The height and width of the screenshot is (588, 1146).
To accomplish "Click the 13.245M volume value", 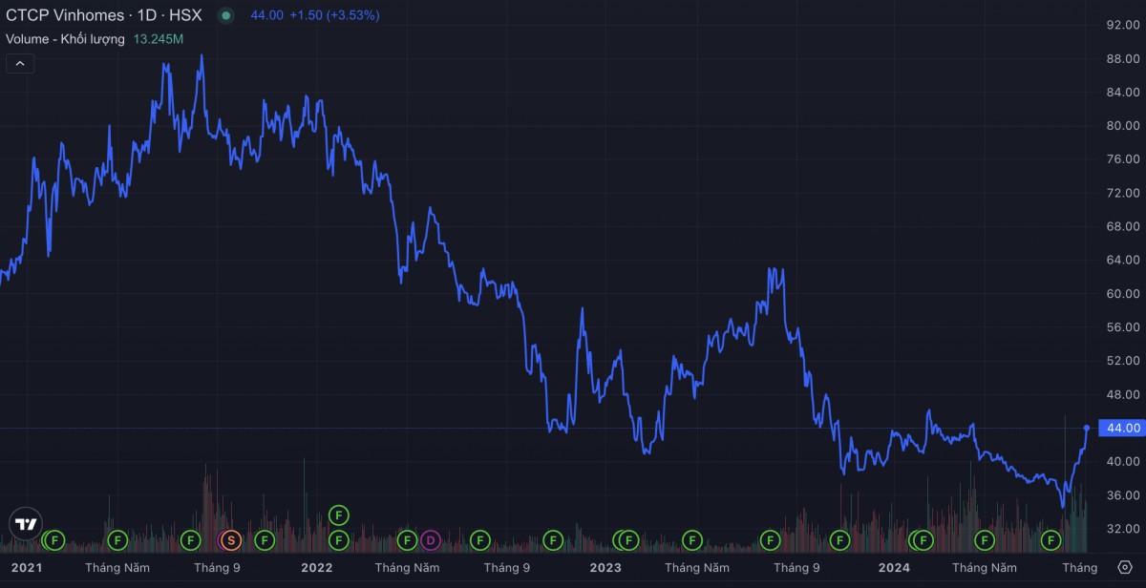I will 159,39.
